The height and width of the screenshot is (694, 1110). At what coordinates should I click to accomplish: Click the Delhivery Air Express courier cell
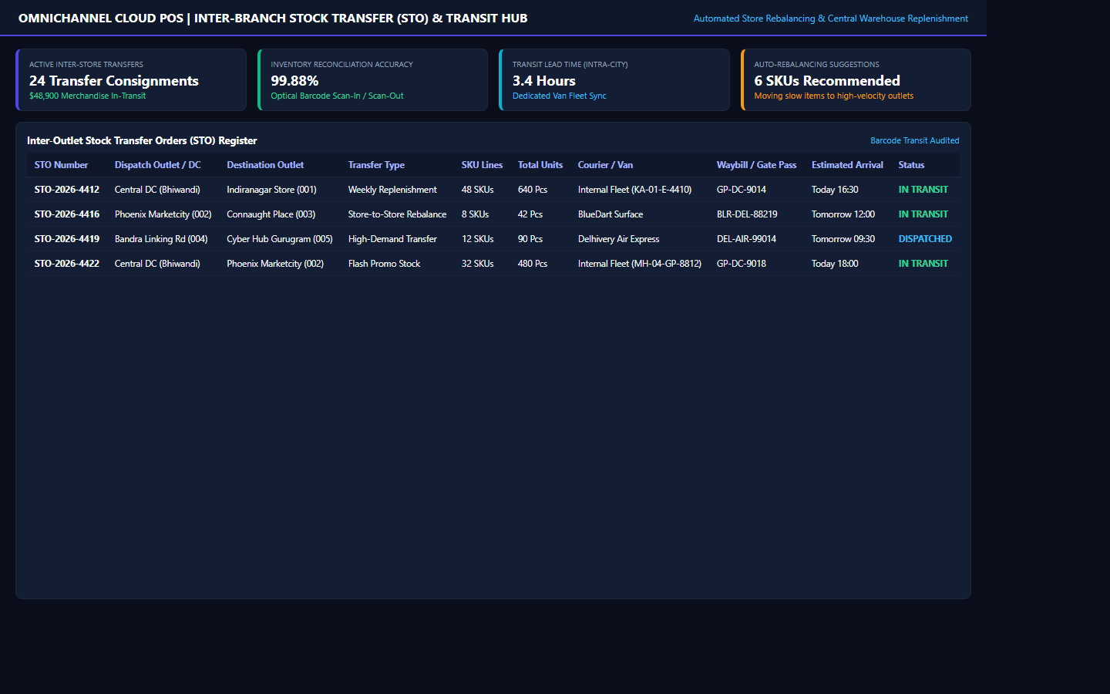tap(619, 239)
